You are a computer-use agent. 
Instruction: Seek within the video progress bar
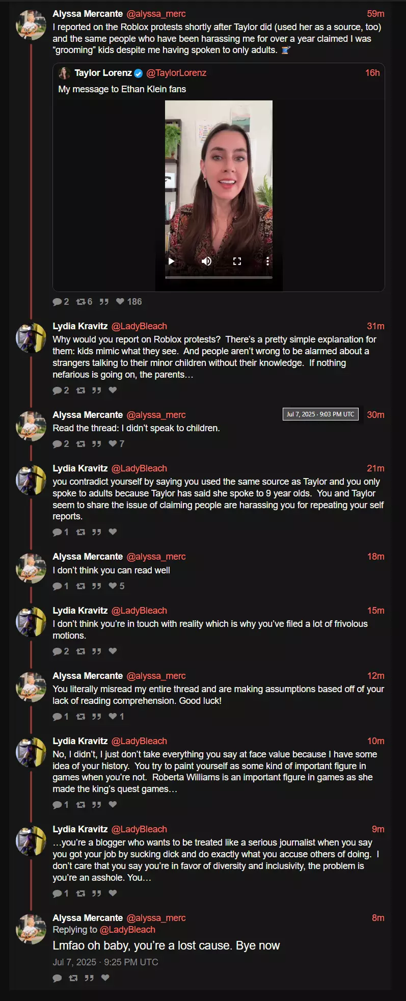click(x=219, y=277)
